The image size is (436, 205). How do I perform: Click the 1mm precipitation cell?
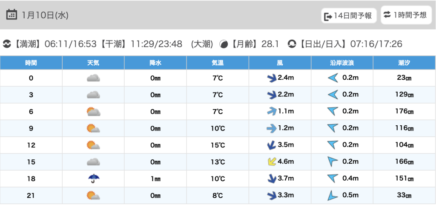coord(155,179)
